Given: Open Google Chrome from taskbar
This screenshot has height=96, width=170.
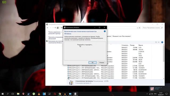Looking at the screenshot, I should click(60, 94).
